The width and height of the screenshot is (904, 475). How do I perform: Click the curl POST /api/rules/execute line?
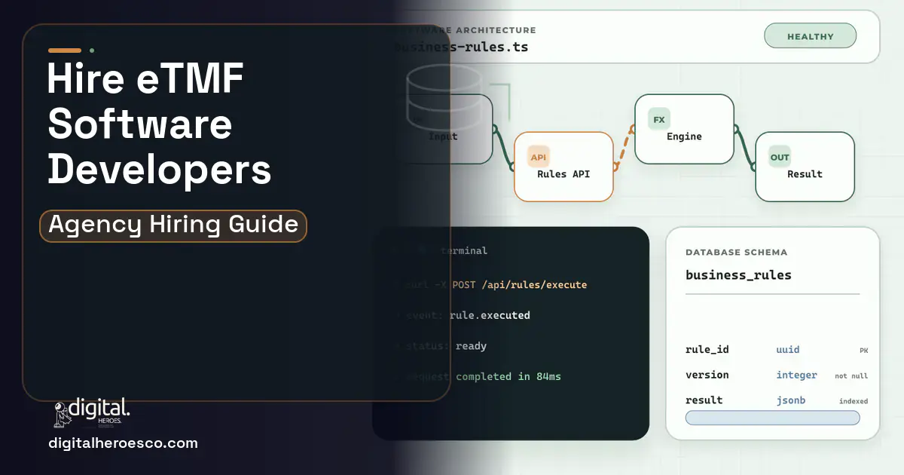point(491,285)
